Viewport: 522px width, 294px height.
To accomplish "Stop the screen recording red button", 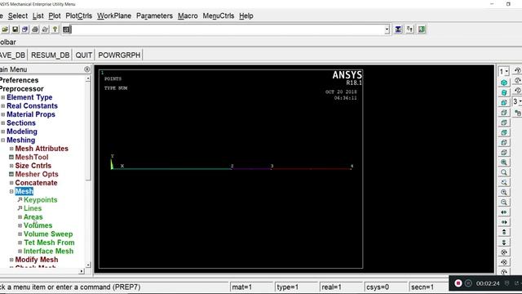I will 458,283.
